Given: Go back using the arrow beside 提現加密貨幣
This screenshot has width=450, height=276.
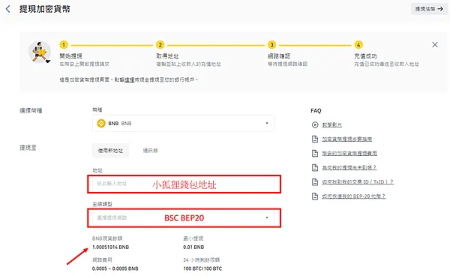Looking at the screenshot, I should [8, 9].
